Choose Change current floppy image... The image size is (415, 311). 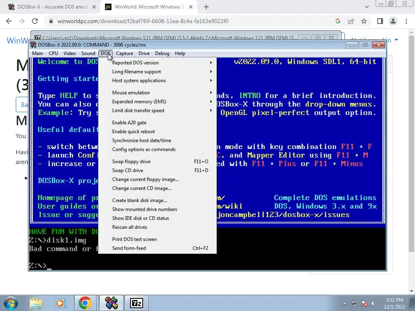tap(158, 179)
